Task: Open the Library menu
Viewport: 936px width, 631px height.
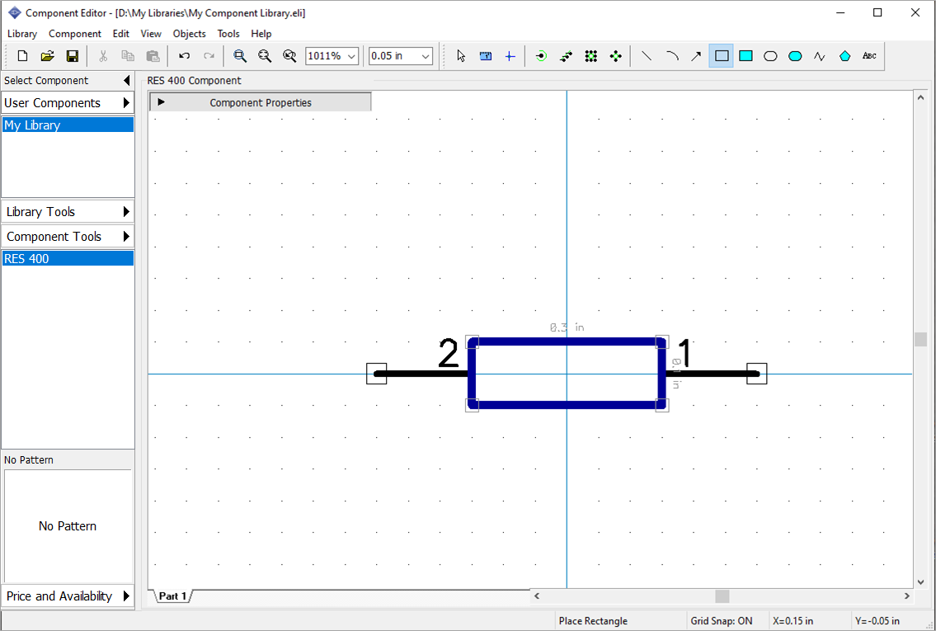Action: pyautogui.click(x=22, y=34)
